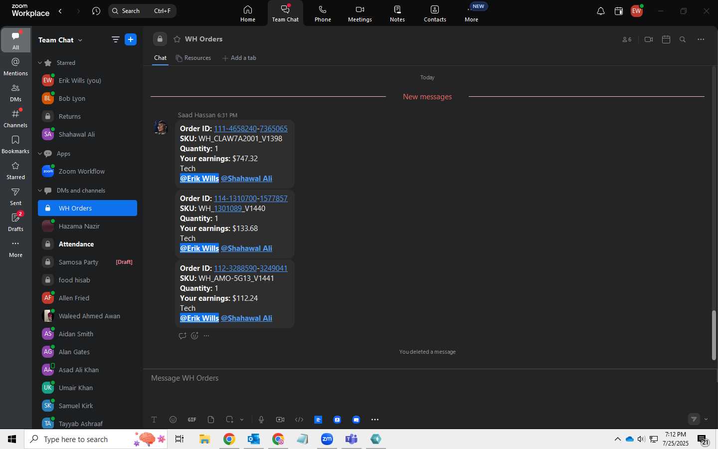The image size is (718, 449).
Task: Open the calendar icon near the profile avatar
Action: click(619, 11)
